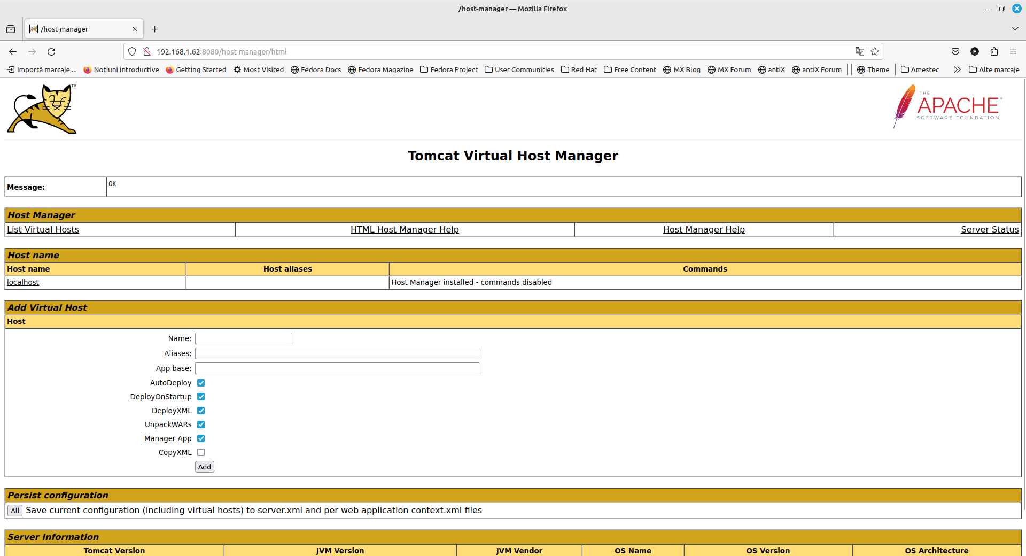Click the URL address bar

pos(502,52)
